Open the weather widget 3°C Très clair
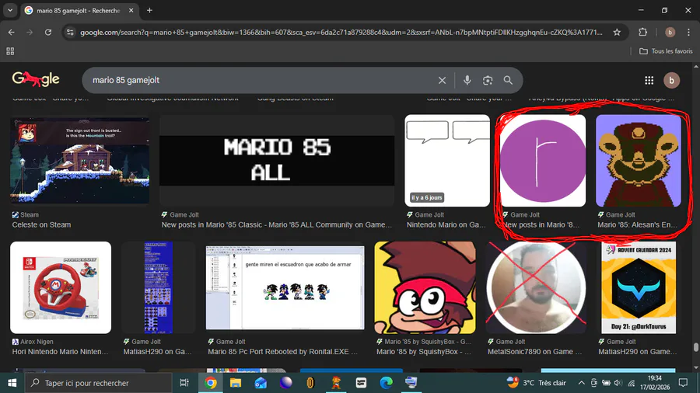 tap(536, 383)
